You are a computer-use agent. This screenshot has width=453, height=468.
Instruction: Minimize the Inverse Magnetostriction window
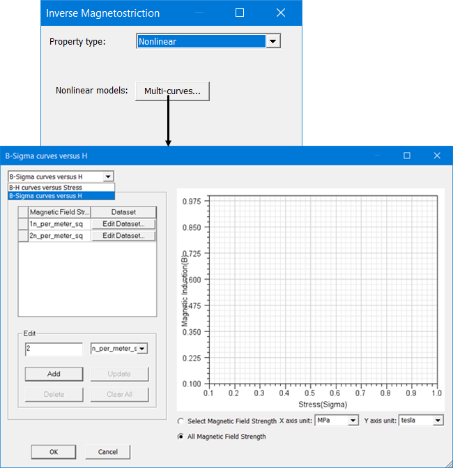coord(199,13)
